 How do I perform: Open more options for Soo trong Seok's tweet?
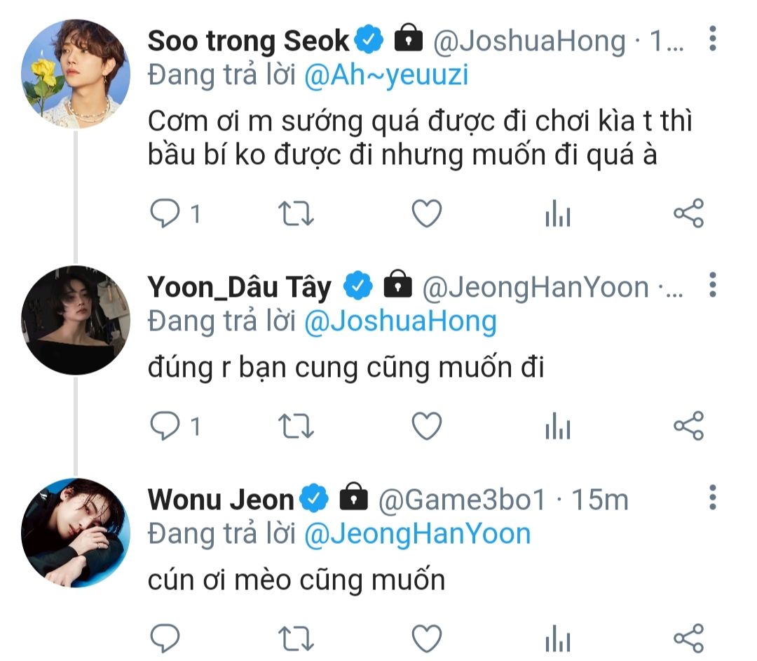[x=713, y=39]
